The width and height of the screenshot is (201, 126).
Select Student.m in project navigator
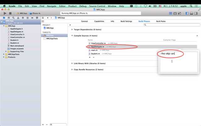14,43
